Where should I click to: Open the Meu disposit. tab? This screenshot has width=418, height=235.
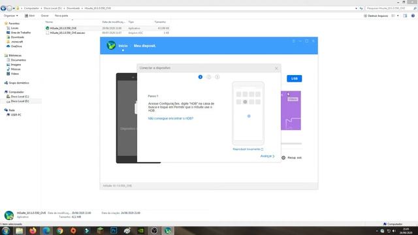click(x=145, y=46)
